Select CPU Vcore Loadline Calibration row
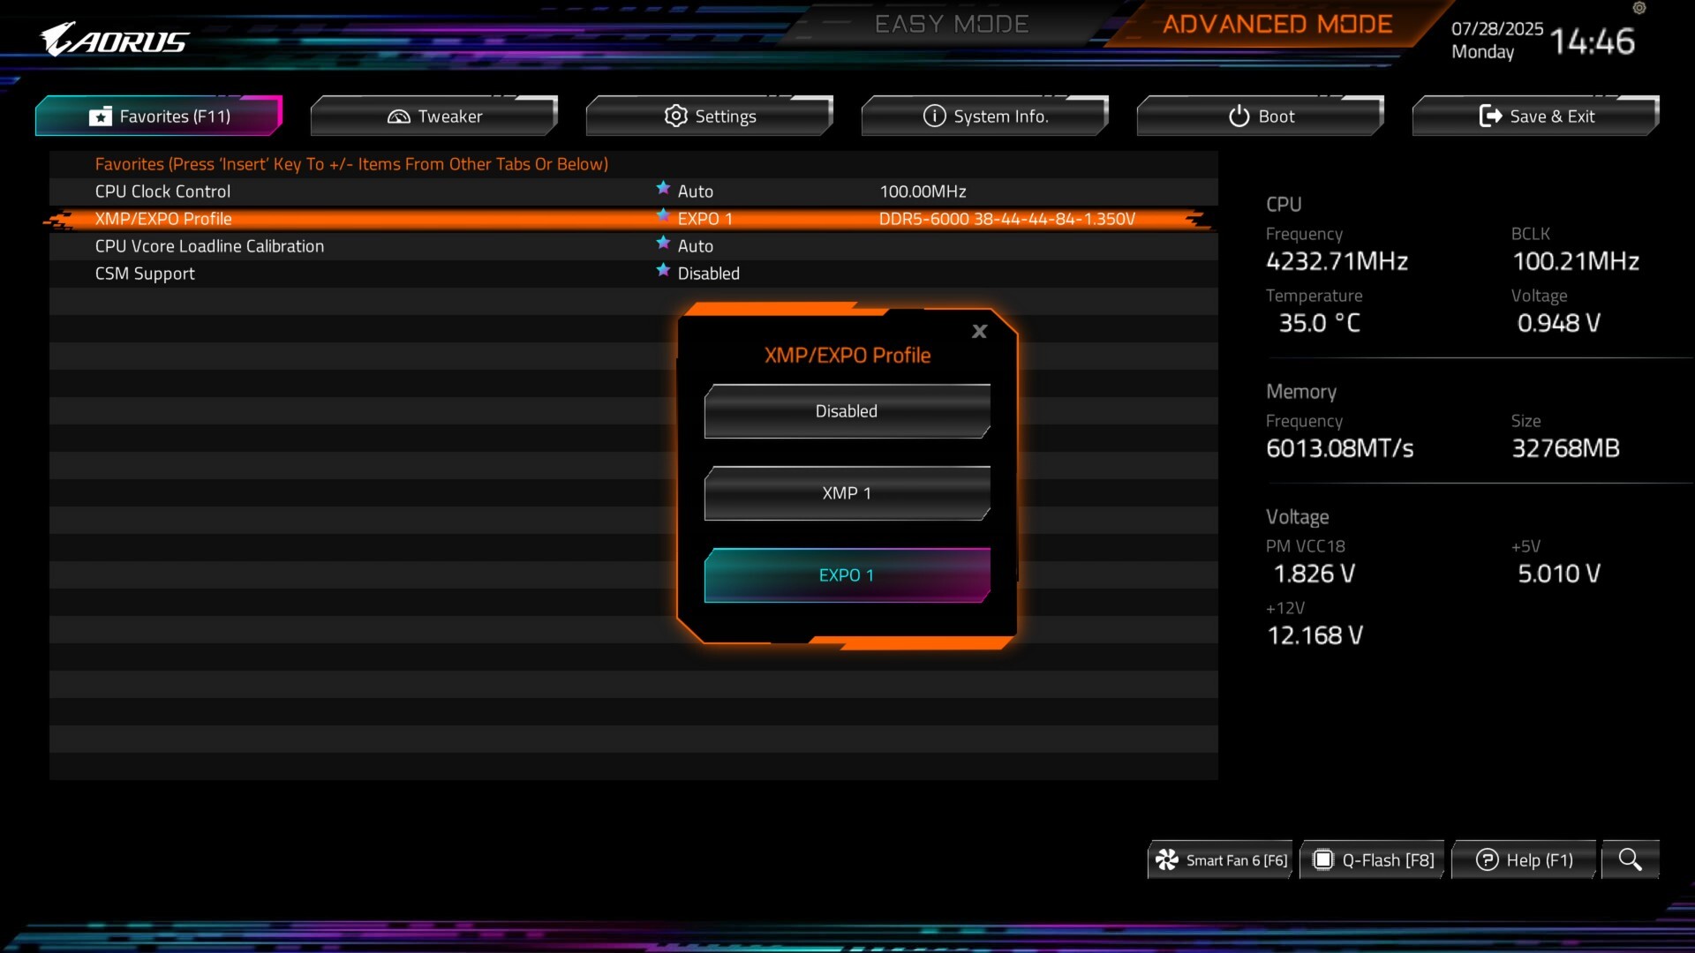The height and width of the screenshot is (953, 1695). [x=634, y=246]
